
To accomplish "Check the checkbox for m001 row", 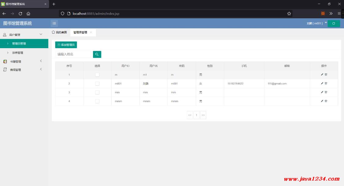I will [97, 84].
